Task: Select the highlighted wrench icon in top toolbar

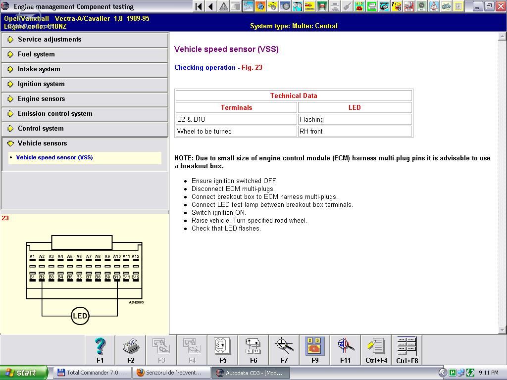Action: 249,6
